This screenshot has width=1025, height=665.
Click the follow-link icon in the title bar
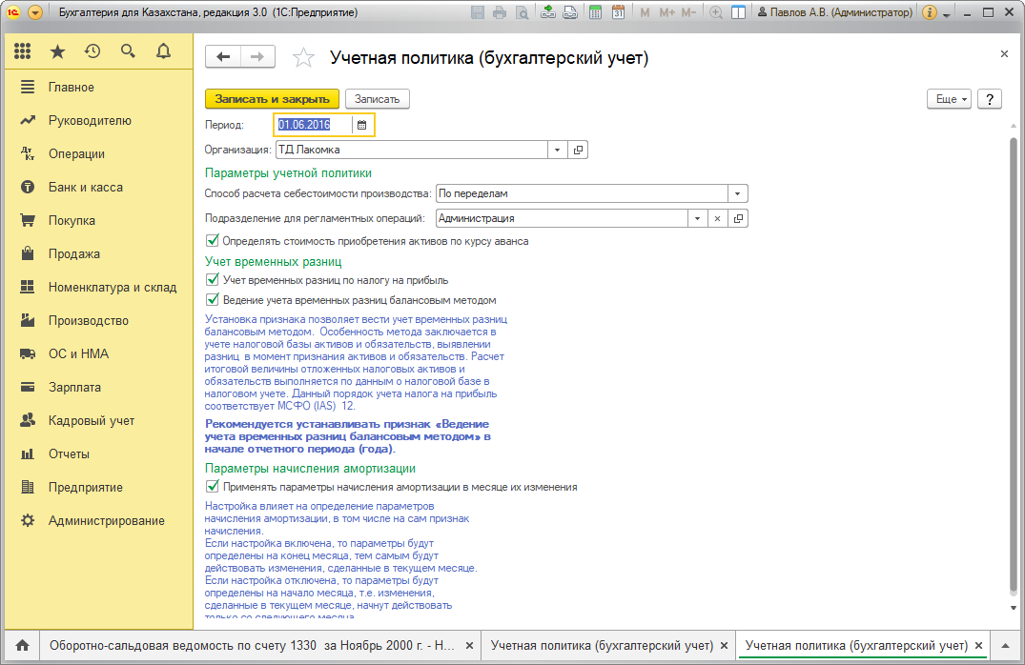tap(570, 11)
